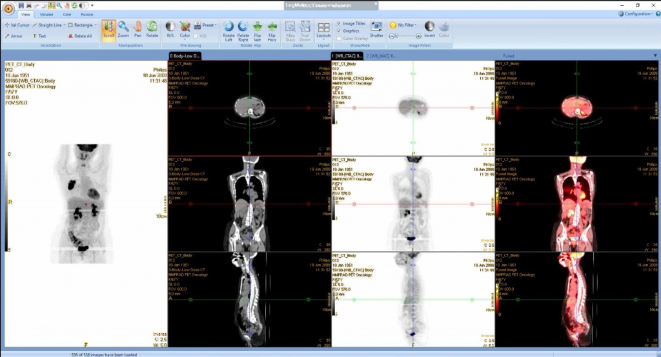Viewport: 661px width, 357px height.
Task: Open the Layouts dropdown
Action: (x=324, y=30)
